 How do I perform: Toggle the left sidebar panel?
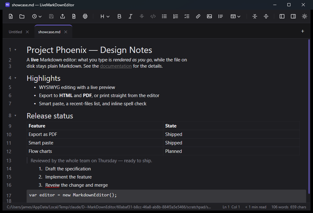[282, 16]
